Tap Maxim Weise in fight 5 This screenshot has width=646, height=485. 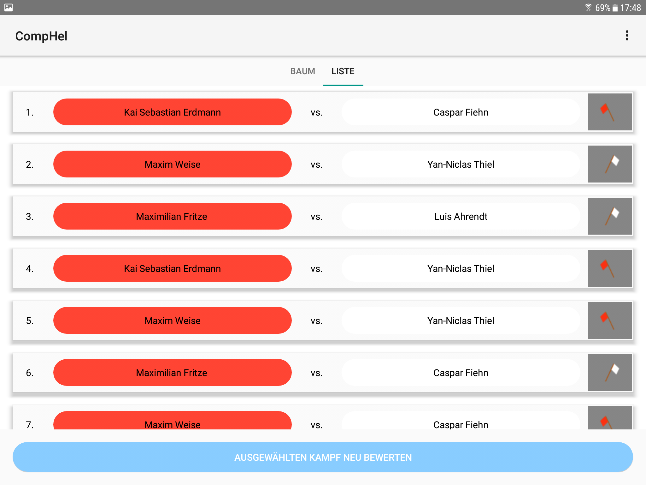click(x=172, y=320)
